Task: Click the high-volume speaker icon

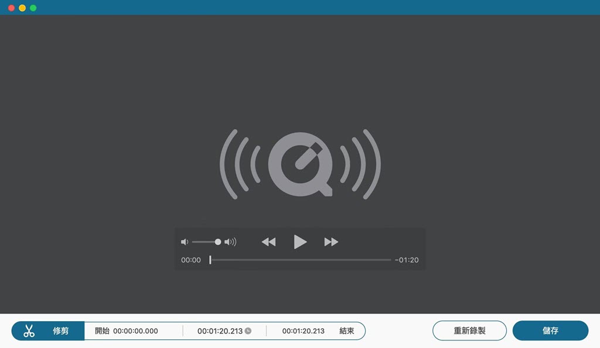Action: point(230,242)
